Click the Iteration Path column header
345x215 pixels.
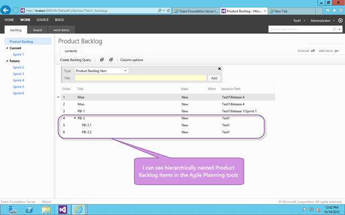(231, 89)
